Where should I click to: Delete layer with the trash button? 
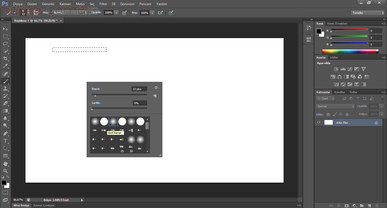[x=377, y=206]
